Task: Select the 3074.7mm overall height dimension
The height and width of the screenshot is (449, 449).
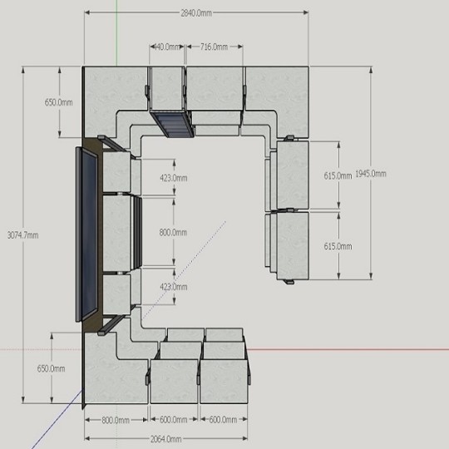Action: pos(22,235)
